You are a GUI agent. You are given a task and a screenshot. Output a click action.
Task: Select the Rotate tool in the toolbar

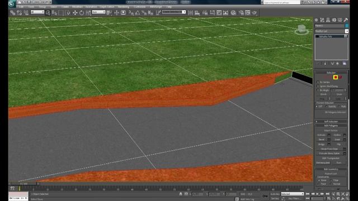[x=82, y=13]
